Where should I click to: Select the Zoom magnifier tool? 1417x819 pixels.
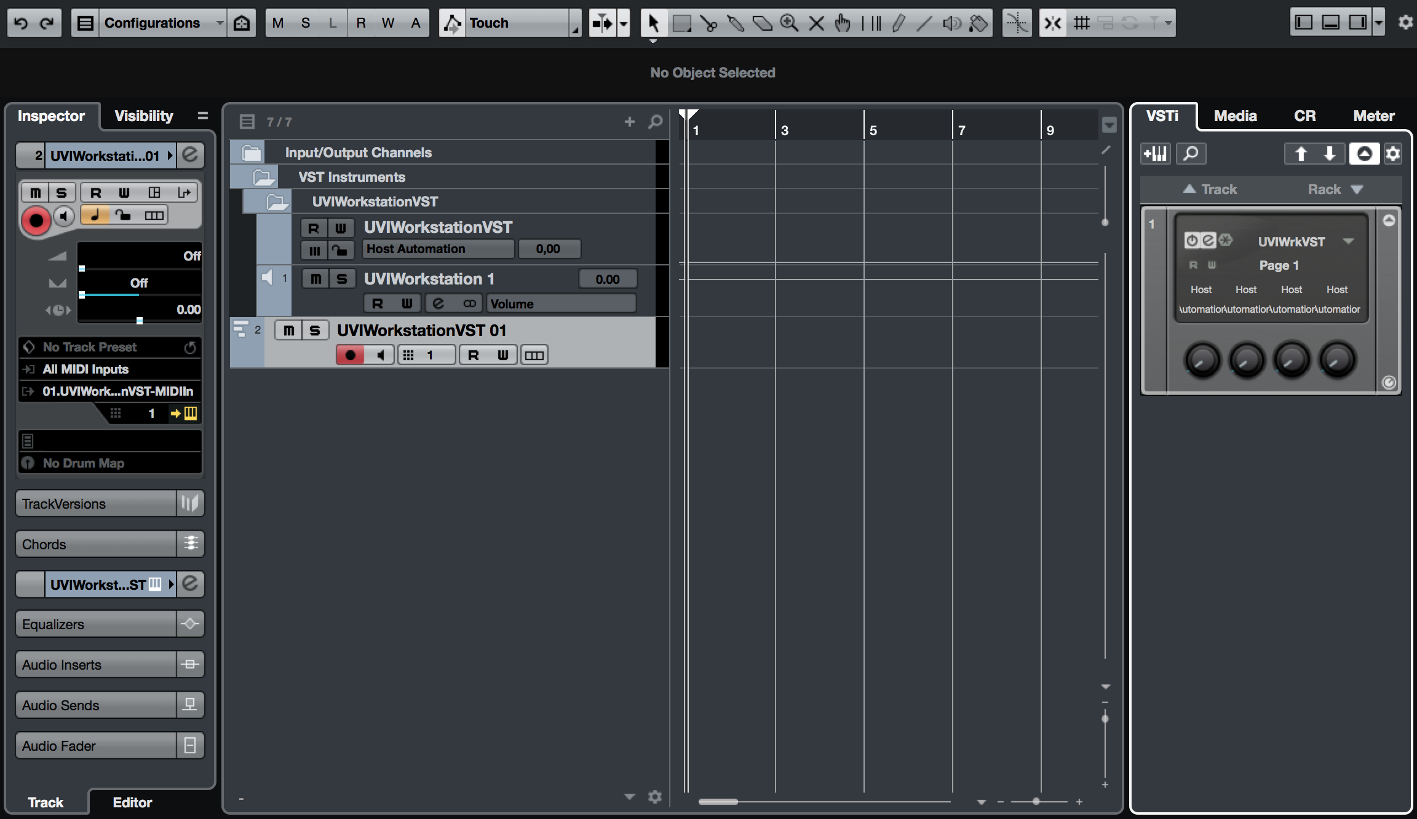point(789,23)
